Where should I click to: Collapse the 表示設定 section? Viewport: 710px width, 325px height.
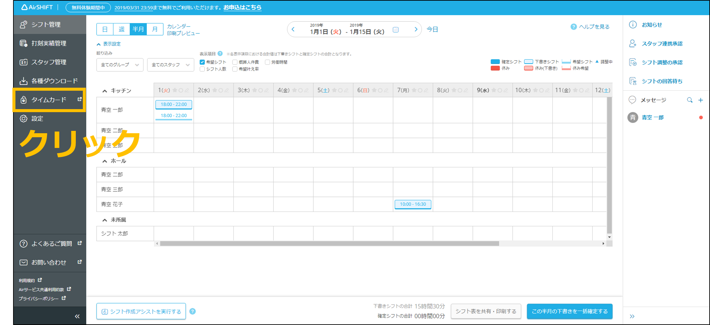pos(108,44)
